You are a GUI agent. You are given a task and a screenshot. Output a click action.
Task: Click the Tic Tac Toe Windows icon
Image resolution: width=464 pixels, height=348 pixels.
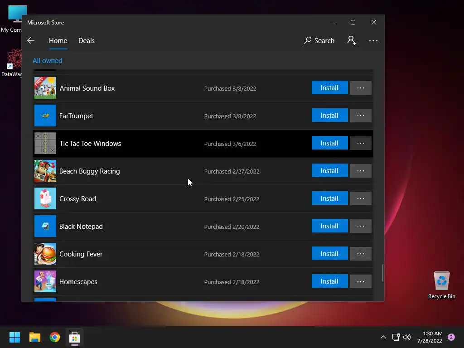45,143
